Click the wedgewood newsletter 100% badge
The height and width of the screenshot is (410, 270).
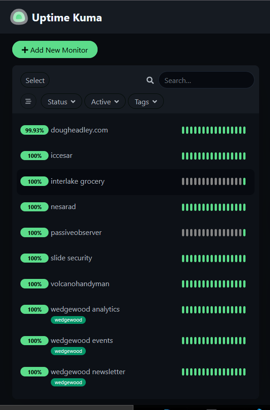pyautogui.click(x=34, y=372)
